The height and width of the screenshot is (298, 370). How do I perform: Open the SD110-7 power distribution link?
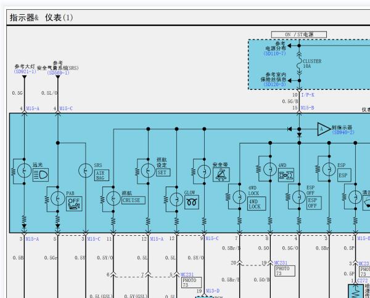274,54
